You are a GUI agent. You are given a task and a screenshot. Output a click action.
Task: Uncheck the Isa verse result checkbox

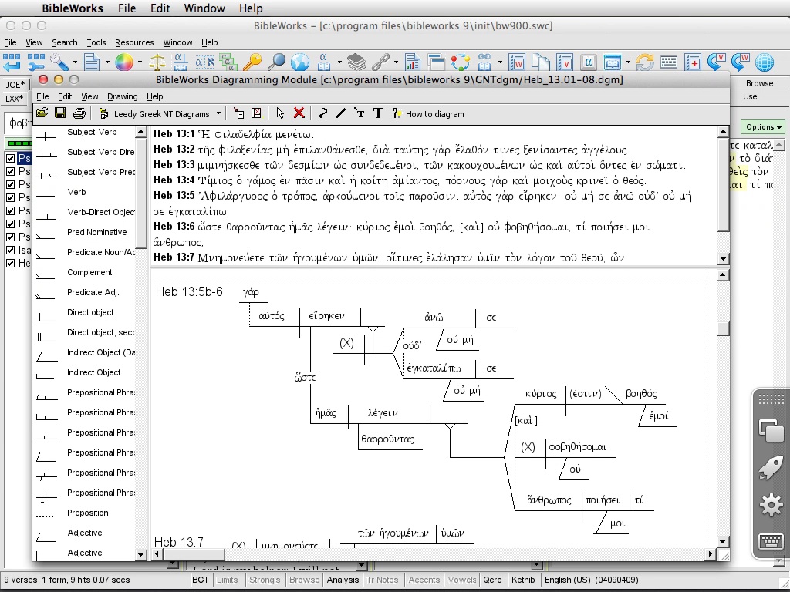[11, 250]
